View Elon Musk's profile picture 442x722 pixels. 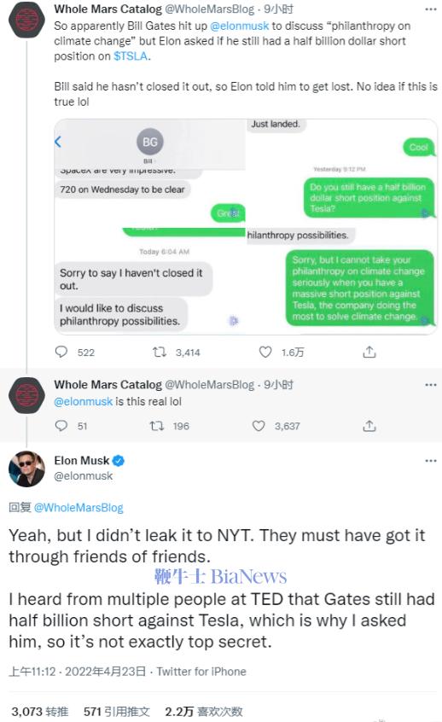26,469
